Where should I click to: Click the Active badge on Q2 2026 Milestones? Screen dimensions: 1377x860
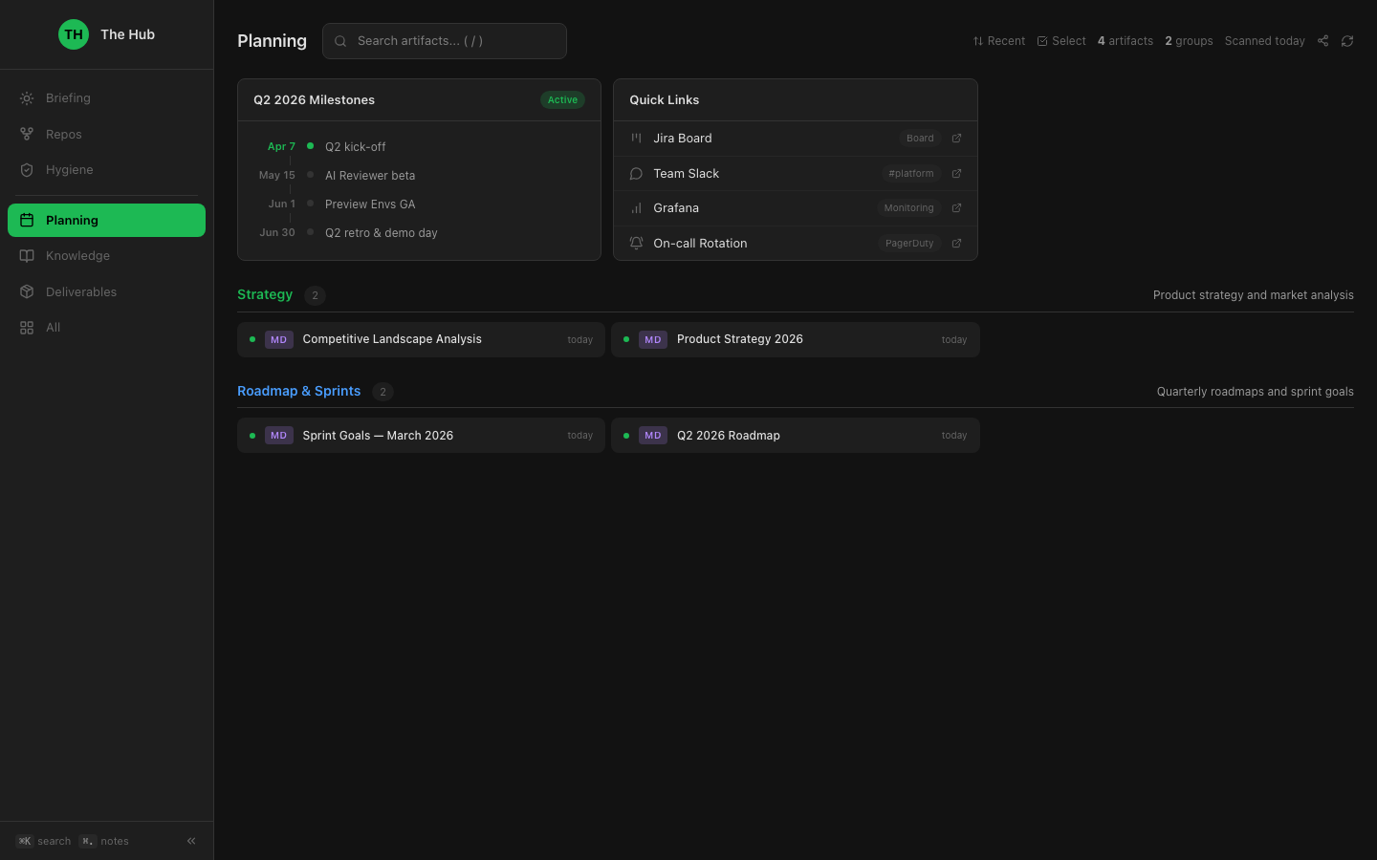pyautogui.click(x=562, y=99)
